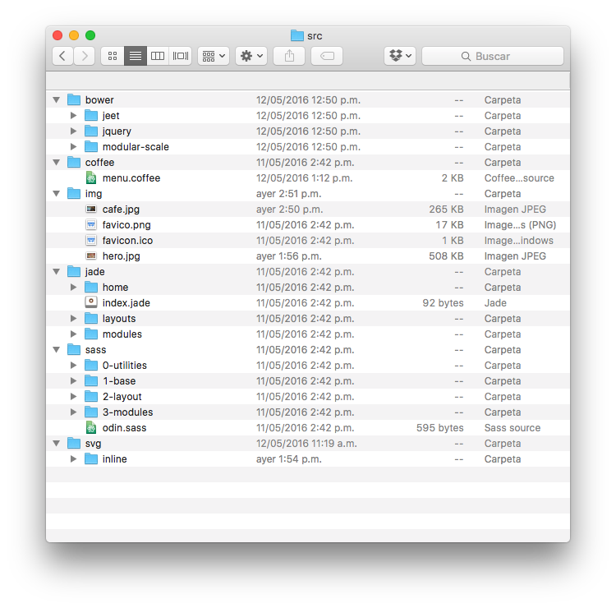Click the src folder icon in title
Viewport: 616px width, 608px height.
coord(297,36)
